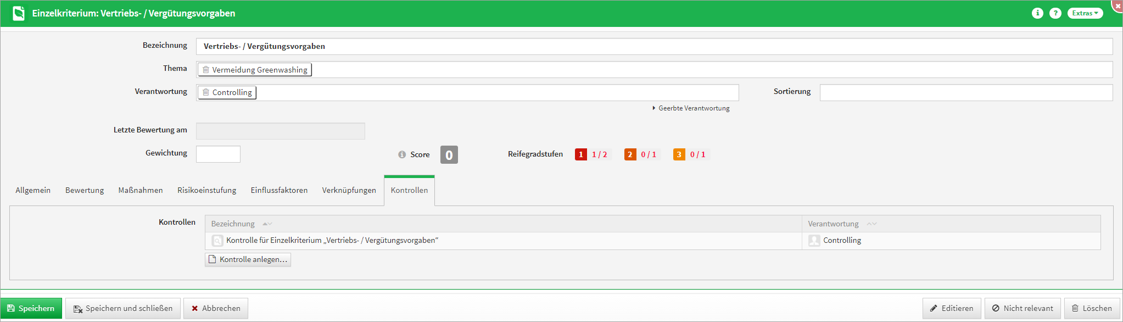Switch to the Allgemein tab
The width and height of the screenshot is (1123, 322).
point(33,190)
